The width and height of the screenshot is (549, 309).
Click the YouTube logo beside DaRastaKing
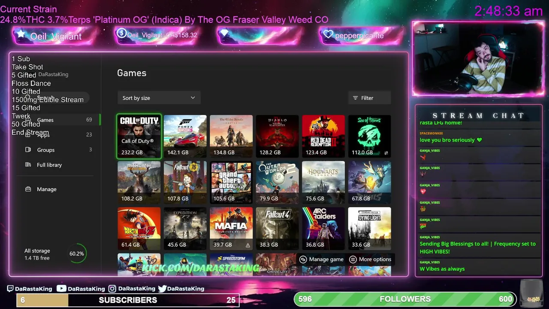[x=61, y=289]
